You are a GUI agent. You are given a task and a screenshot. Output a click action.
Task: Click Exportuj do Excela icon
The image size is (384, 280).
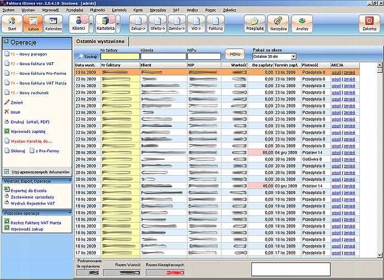(x=7, y=190)
